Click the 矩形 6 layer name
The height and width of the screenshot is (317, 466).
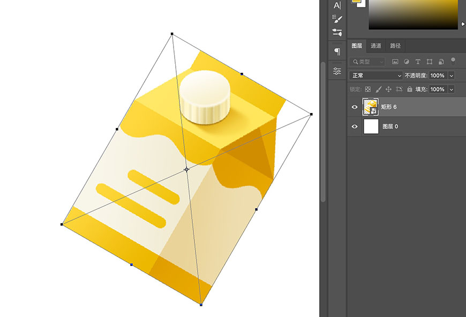pos(389,107)
